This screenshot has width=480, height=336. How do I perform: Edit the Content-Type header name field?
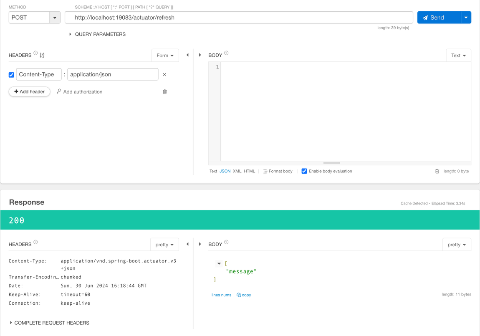[x=39, y=74]
